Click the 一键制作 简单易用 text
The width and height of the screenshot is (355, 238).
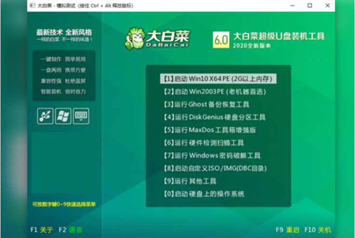[x=63, y=59]
